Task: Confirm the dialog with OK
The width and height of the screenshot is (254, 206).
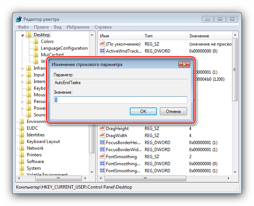Action: tap(143, 112)
